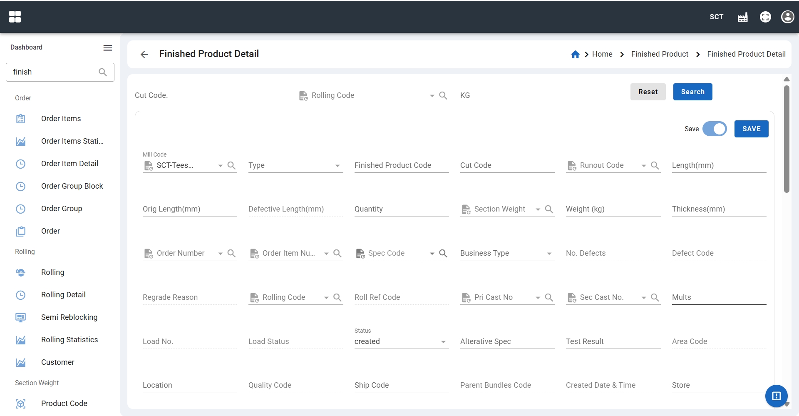Screen dimensions: 799x416
Task: Click the Order Number lookup magnifier
Action: [x=232, y=253]
